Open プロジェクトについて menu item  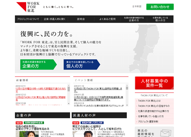[x=28, y=19]
